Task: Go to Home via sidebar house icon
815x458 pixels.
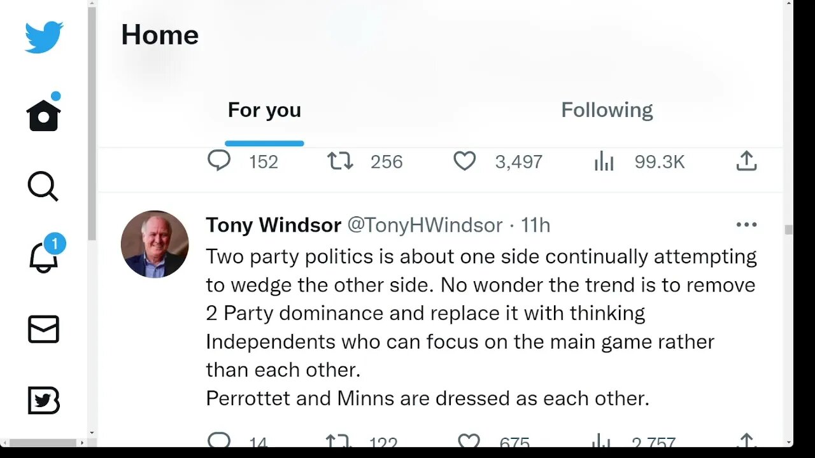Action: (43, 116)
